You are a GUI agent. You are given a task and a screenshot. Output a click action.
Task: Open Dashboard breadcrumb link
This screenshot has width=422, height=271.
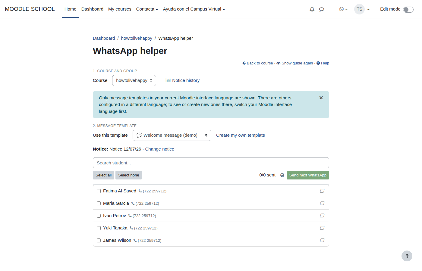[x=104, y=38]
